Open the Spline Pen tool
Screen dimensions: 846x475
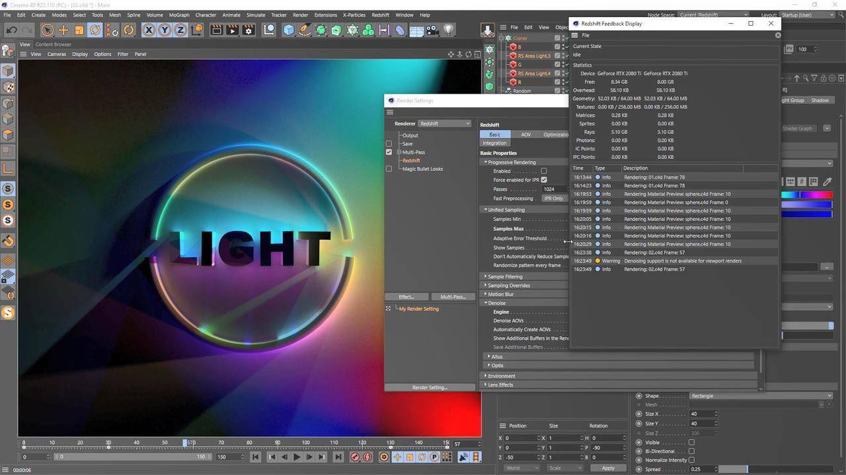(305, 30)
